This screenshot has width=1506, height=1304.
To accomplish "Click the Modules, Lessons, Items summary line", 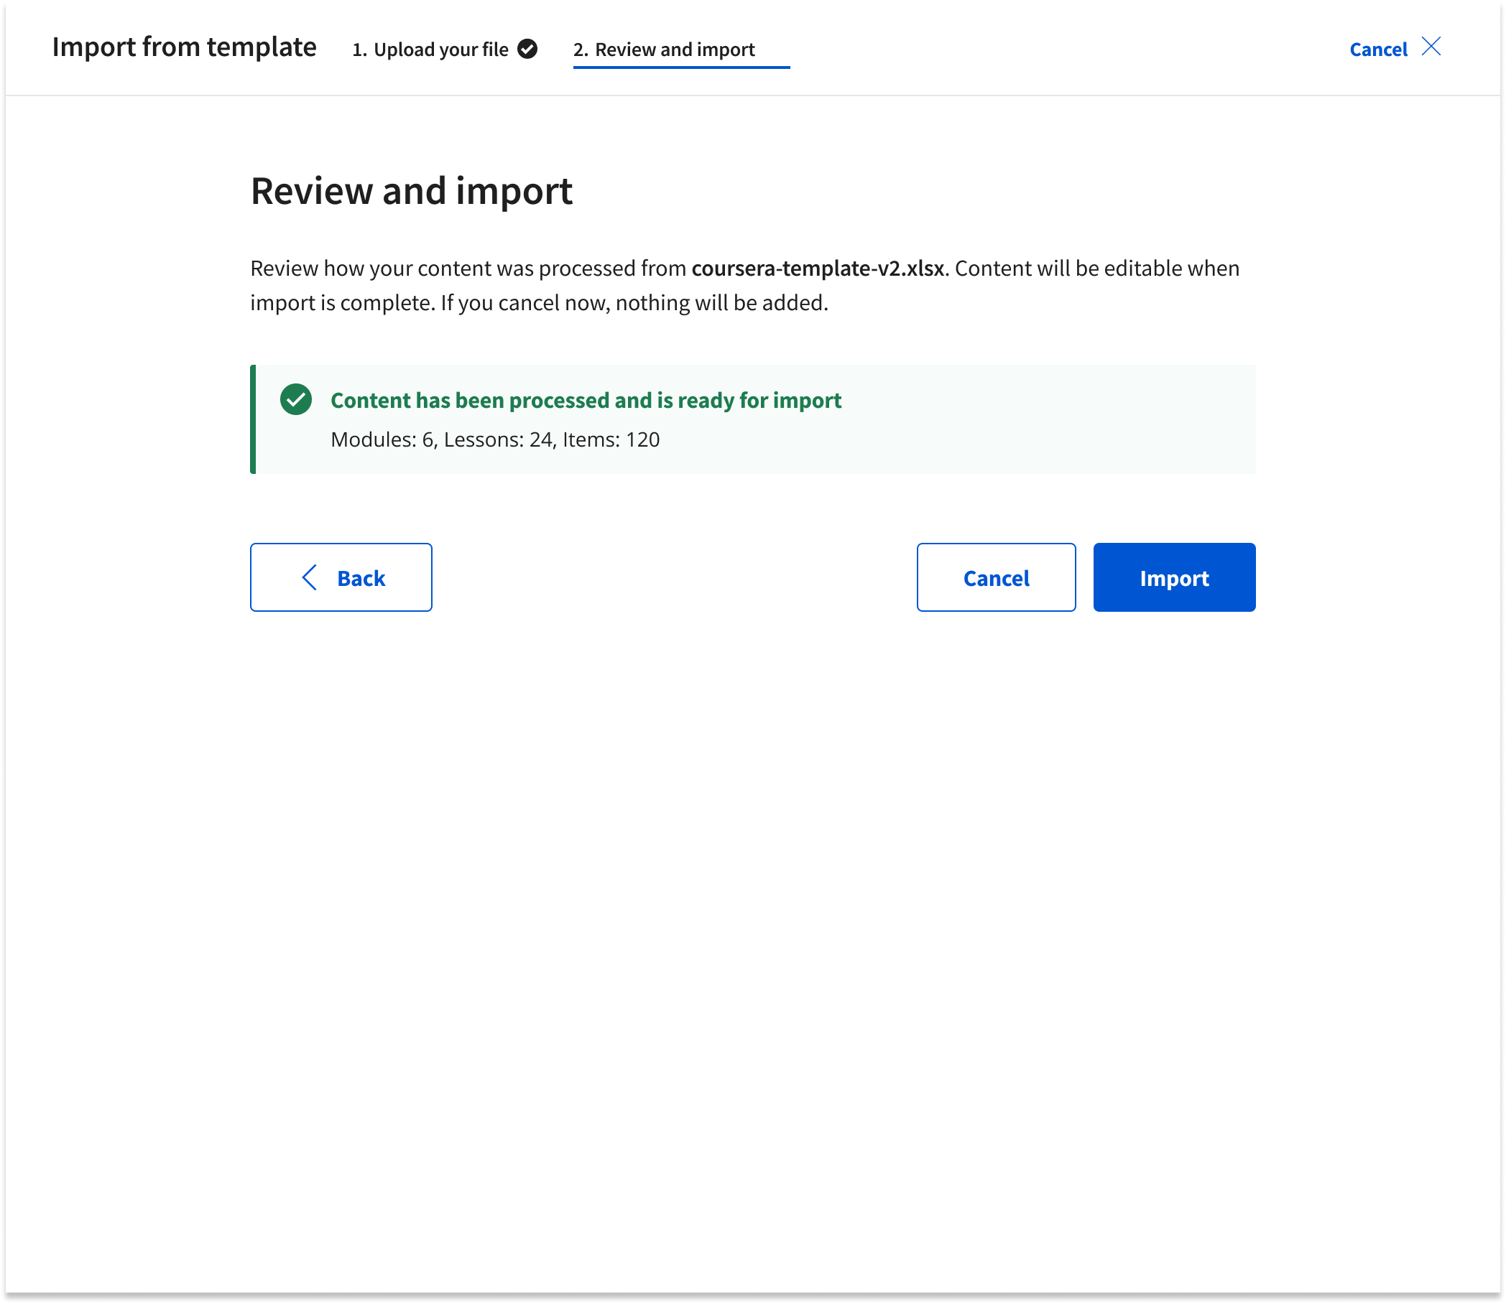I will click(x=495, y=439).
